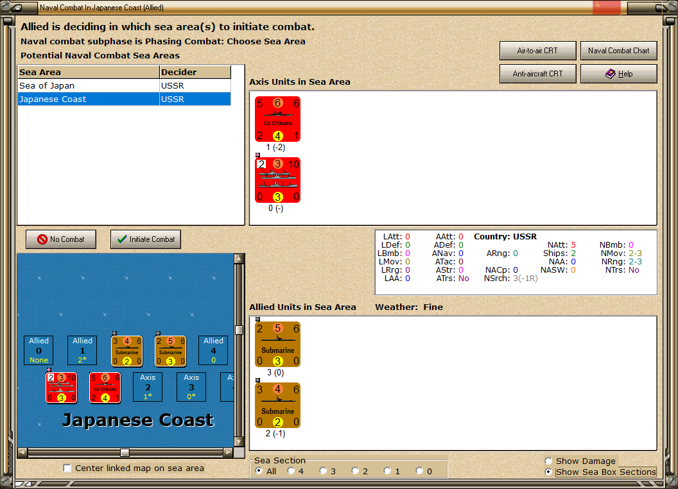Screen dimensions: 678x489
Task: Open the Air-to-air CRT chart
Action: [538, 51]
